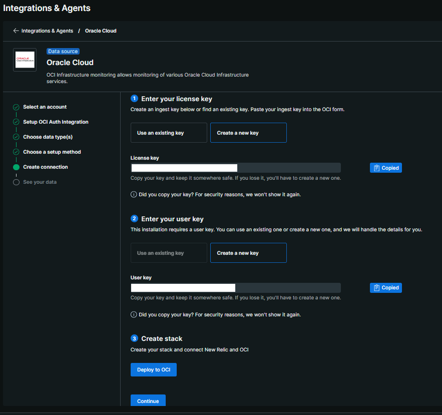Click the Continue button
The height and width of the screenshot is (415, 442).
148,400
